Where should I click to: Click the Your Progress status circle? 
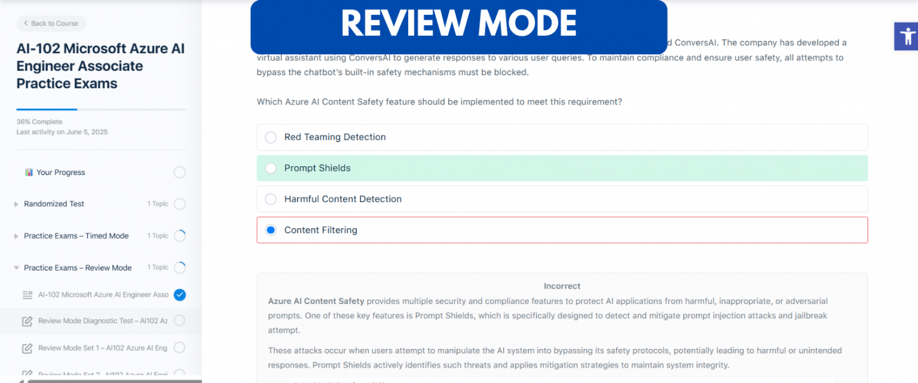tap(180, 173)
